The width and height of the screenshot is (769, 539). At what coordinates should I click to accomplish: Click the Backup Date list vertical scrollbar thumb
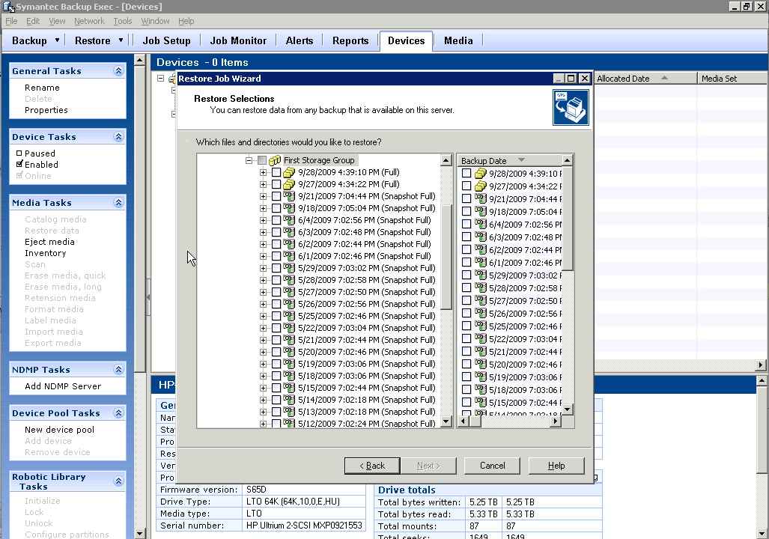567,219
